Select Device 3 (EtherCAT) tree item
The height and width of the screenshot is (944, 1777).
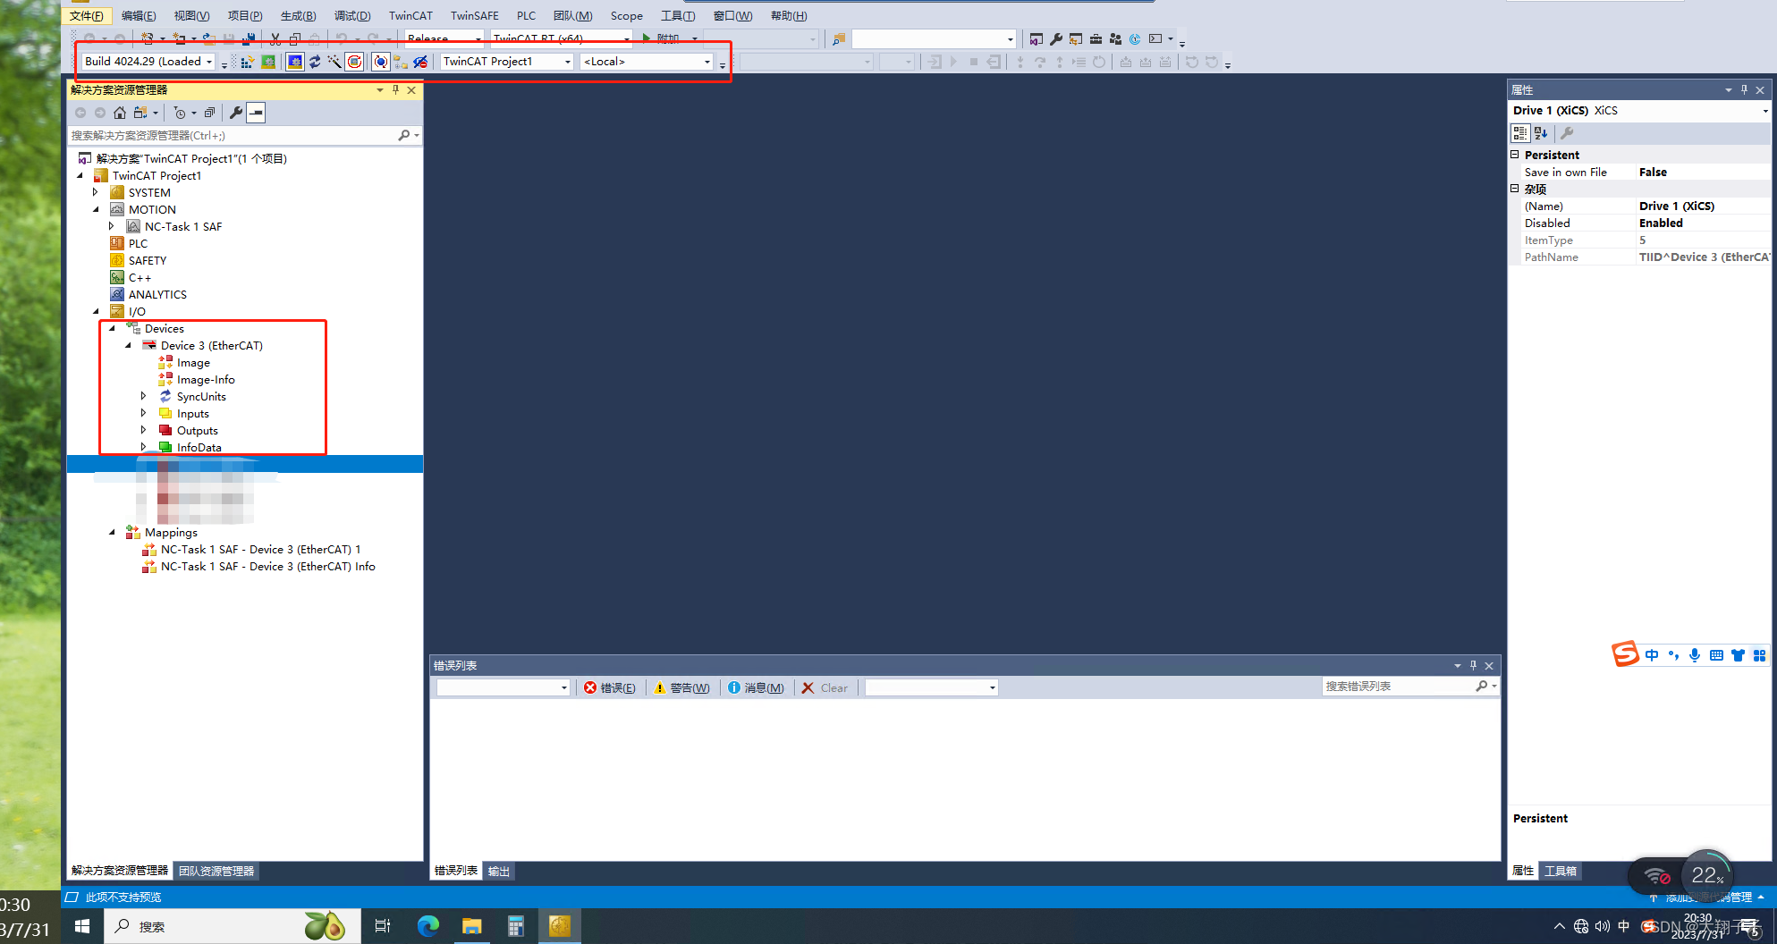coord(211,345)
